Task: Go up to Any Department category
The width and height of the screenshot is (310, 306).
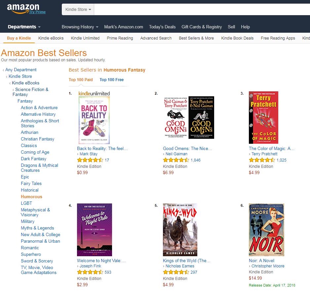Action: (x=21, y=70)
